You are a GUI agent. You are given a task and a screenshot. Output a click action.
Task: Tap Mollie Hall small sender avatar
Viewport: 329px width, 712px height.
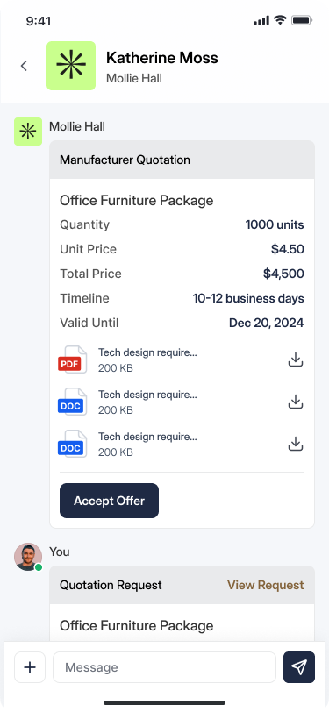point(28,132)
